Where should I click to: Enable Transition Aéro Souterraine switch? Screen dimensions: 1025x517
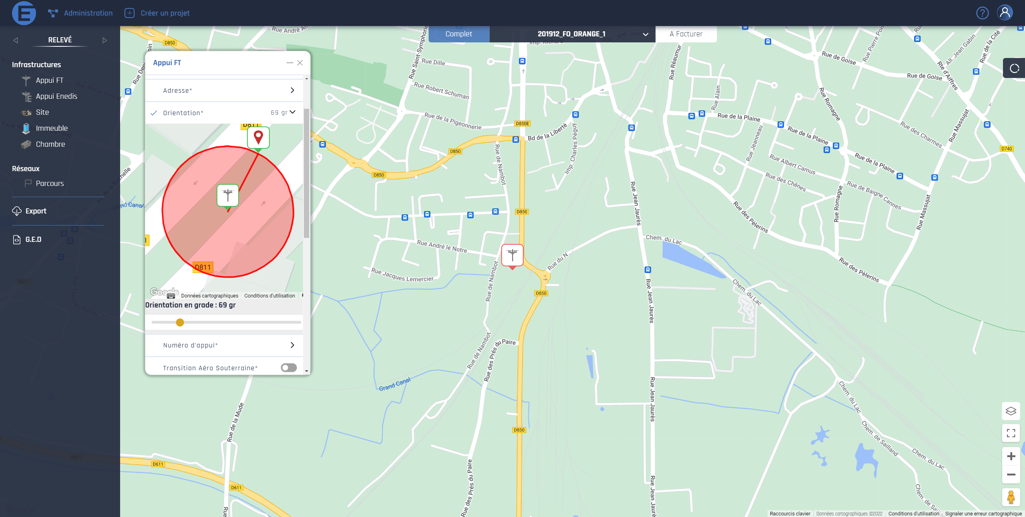point(289,367)
